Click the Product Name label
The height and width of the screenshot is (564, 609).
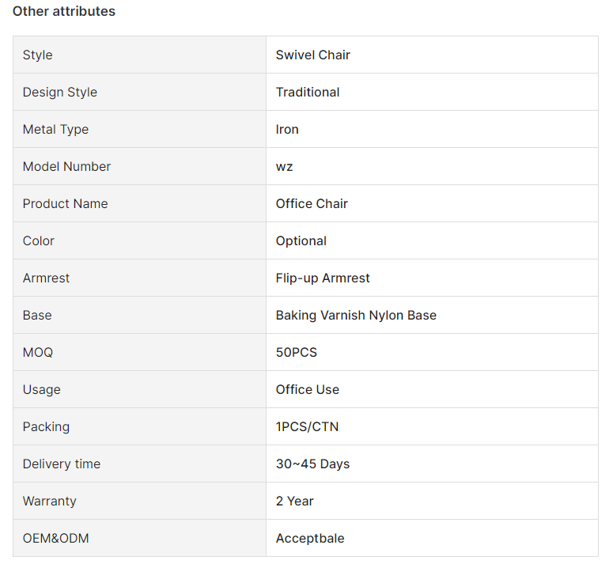(x=65, y=203)
